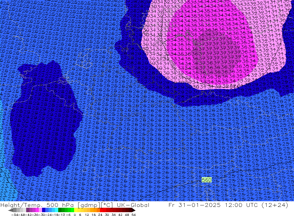Viewport: 294px width, 216px height.
Task: Click the dark green legend swatch
Action: point(60,210)
